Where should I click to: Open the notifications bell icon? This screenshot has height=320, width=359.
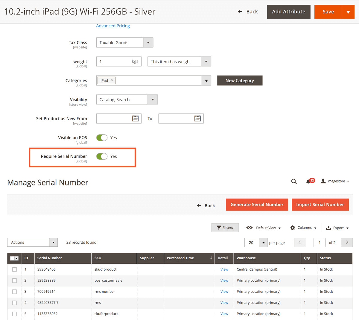pyautogui.click(x=308, y=182)
